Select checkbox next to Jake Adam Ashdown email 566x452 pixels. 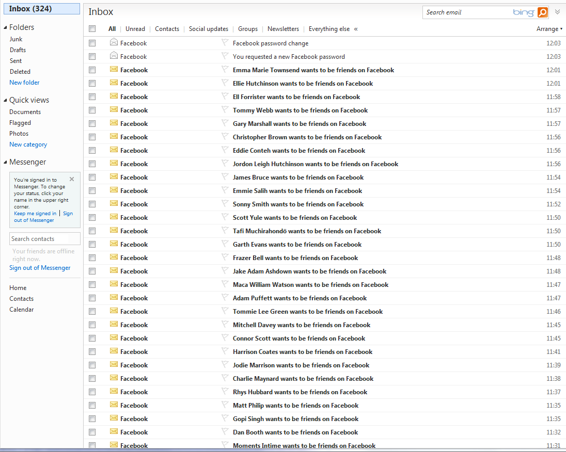(x=92, y=271)
